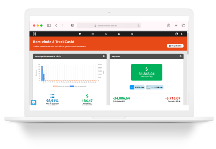
Task: Open the search magnifier icon in navbar
Action: pos(132,34)
